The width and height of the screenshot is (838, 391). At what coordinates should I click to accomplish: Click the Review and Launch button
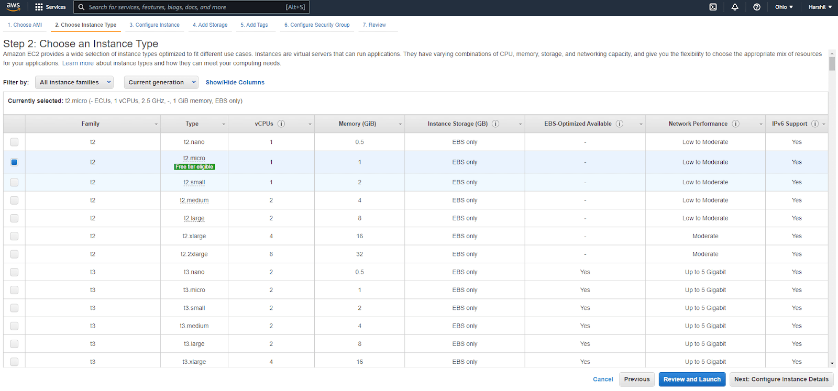(692, 379)
